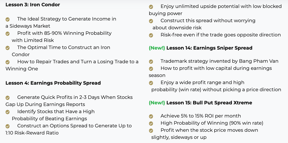Click checkmark beside Enjoy unlimited upside potential

click(x=151, y=7)
